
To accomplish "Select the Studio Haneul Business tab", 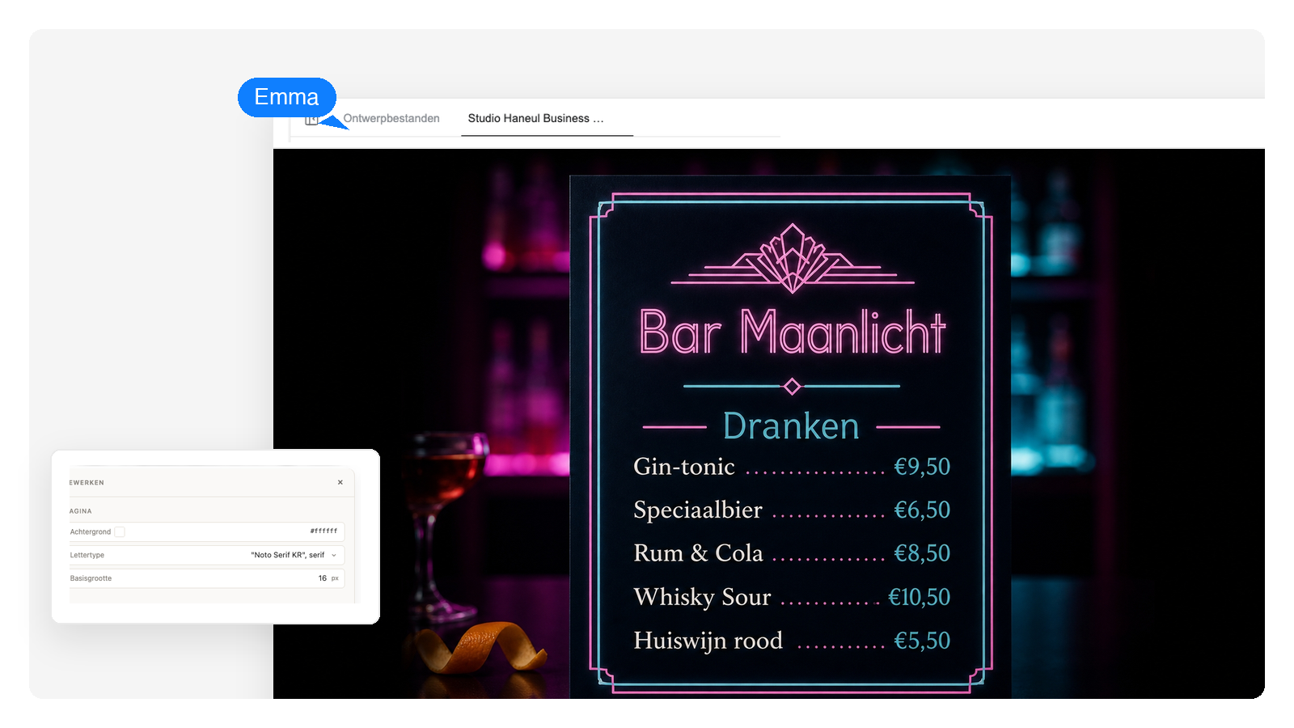I will (535, 118).
